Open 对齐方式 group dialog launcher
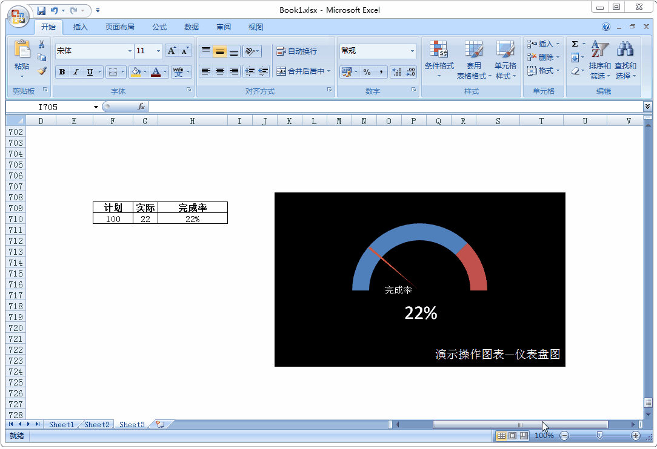Viewport: 657px width, 449px height. pyautogui.click(x=329, y=90)
